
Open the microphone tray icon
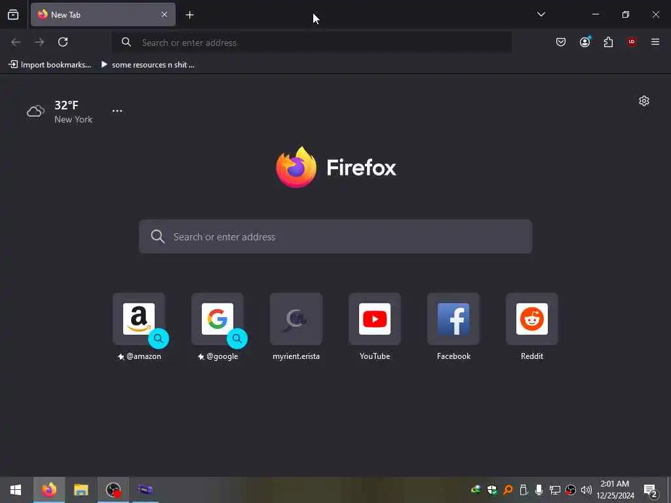tap(539, 490)
